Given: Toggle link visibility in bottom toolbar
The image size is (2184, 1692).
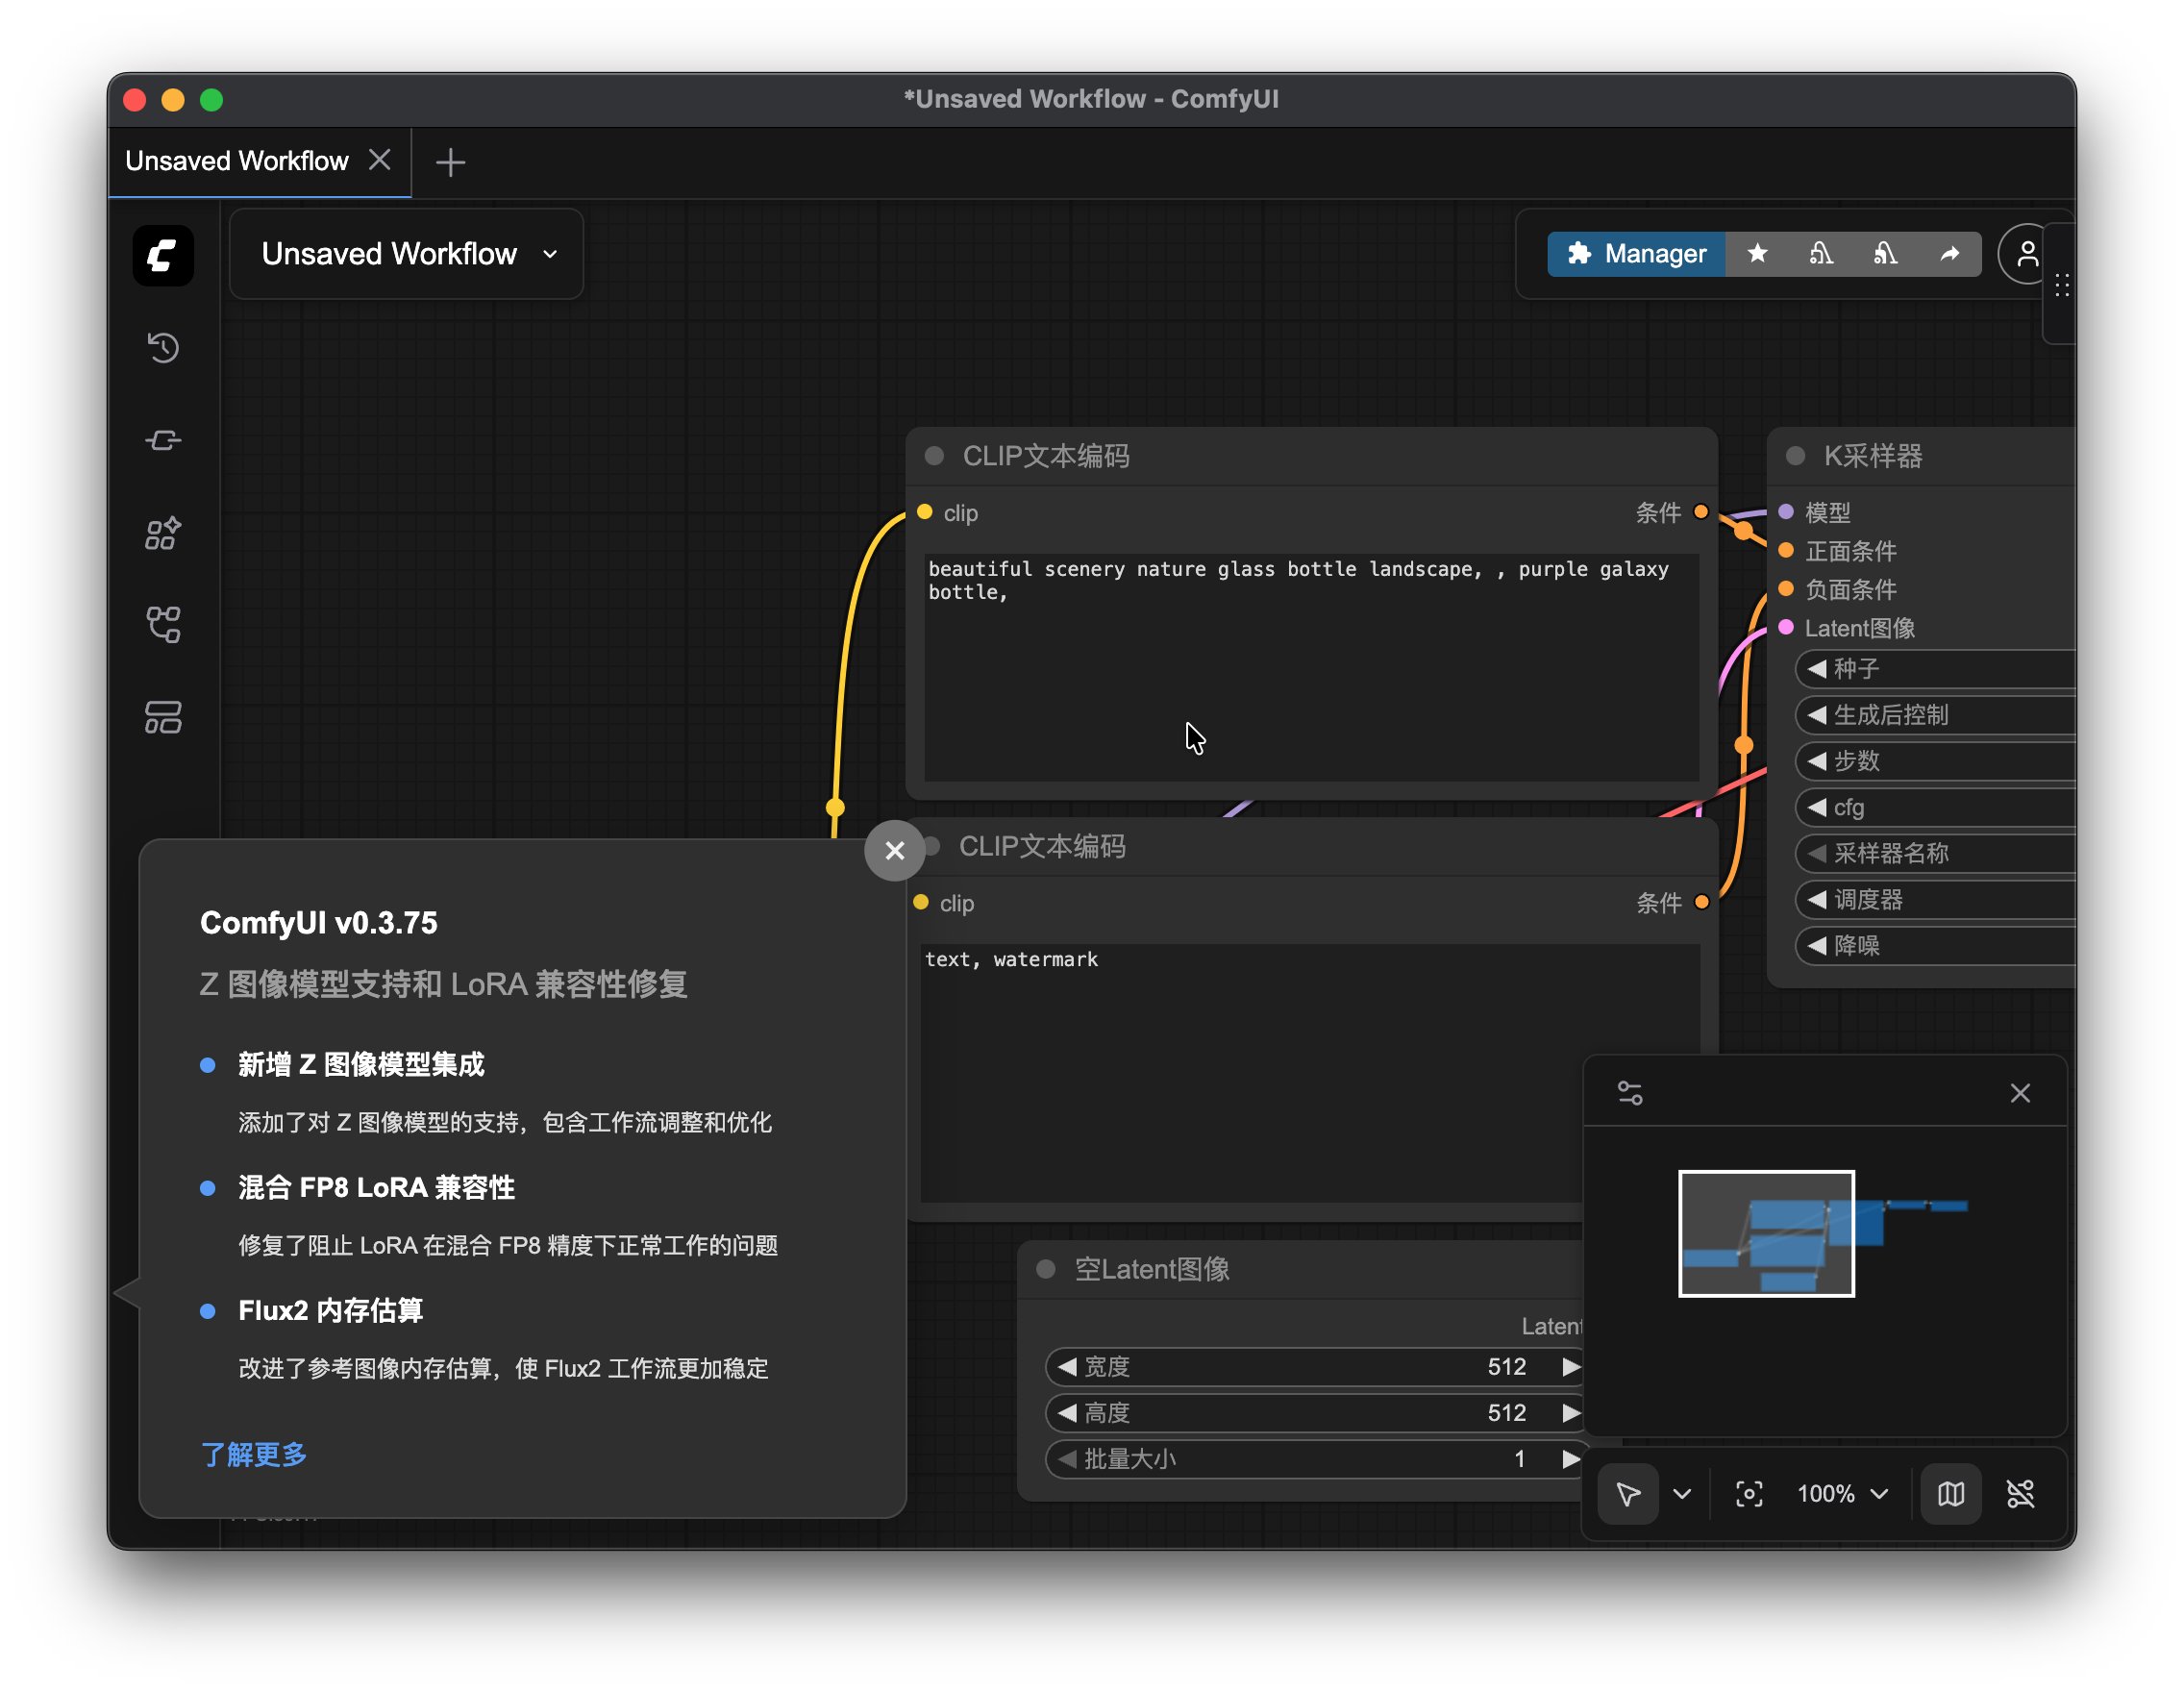Looking at the screenshot, I should click(x=2020, y=1494).
